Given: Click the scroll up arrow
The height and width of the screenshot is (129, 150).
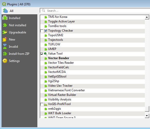Looking at the screenshot, I should tap(147, 17).
